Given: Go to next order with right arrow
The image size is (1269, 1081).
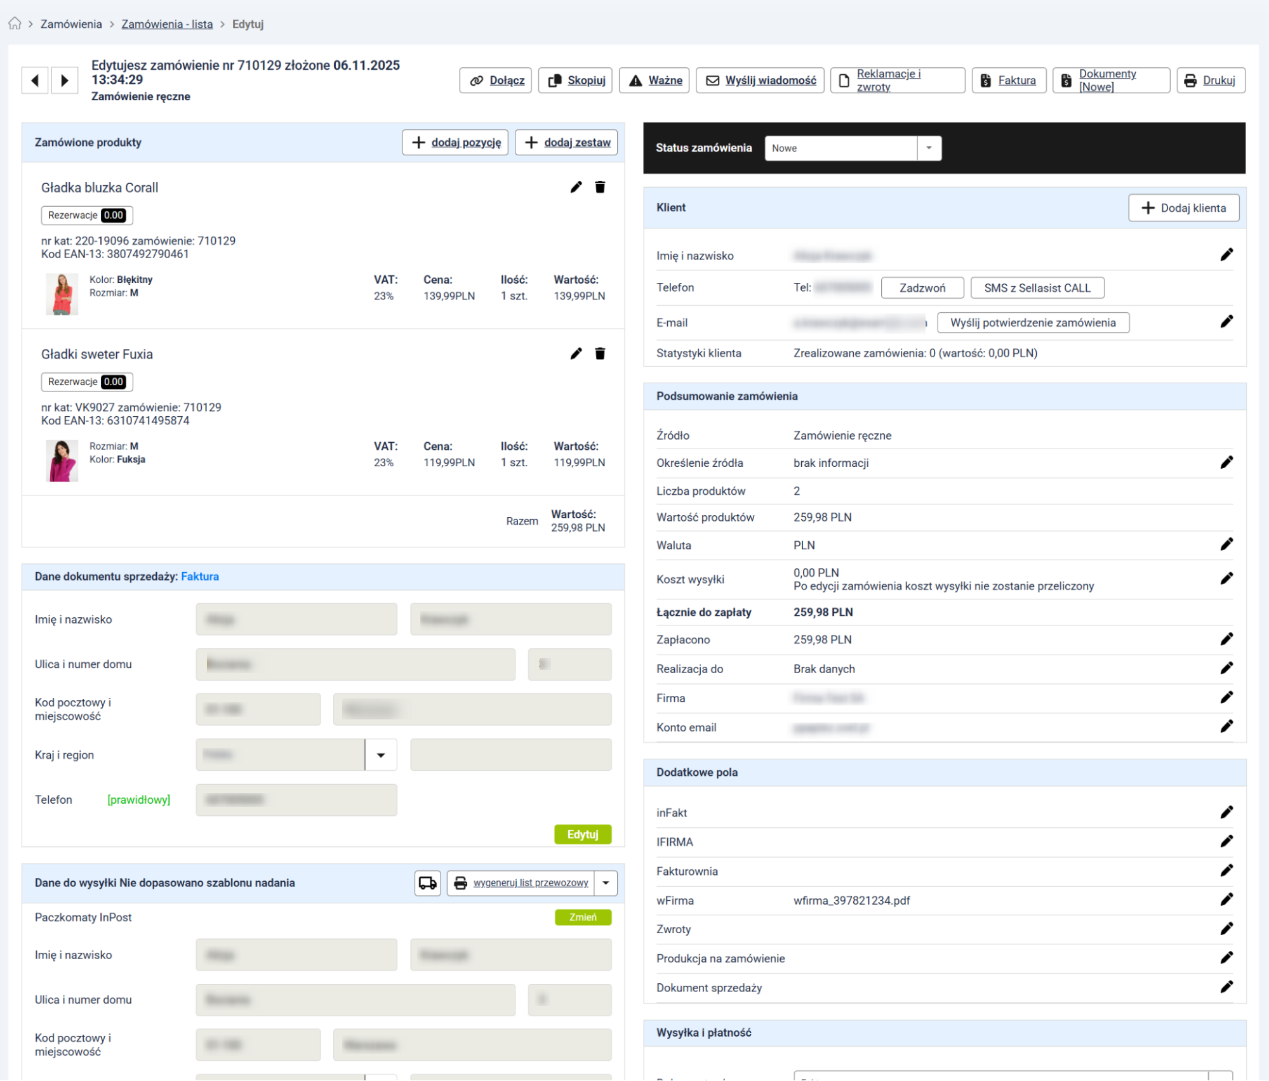Looking at the screenshot, I should pyautogui.click(x=64, y=81).
